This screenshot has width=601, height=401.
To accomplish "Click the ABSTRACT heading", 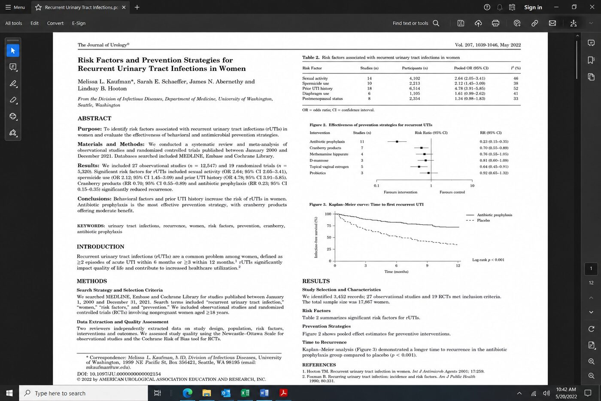I will click(94, 118).
